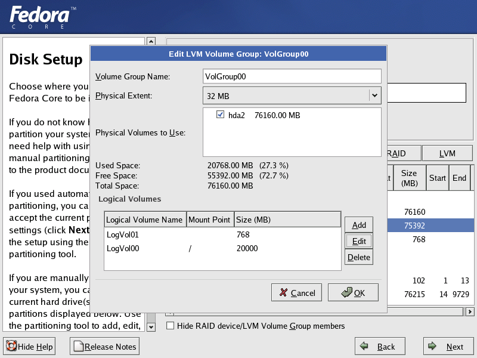The width and height of the screenshot is (477, 358).
Task: Click the 768 size cell in background partition table
Action: point(419,240)
